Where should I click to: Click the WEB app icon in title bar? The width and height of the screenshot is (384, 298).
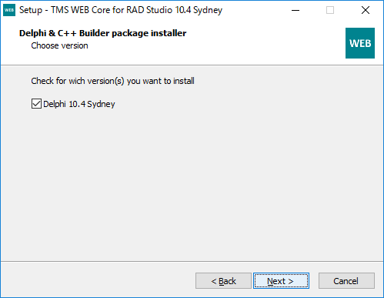coord(9,10)
